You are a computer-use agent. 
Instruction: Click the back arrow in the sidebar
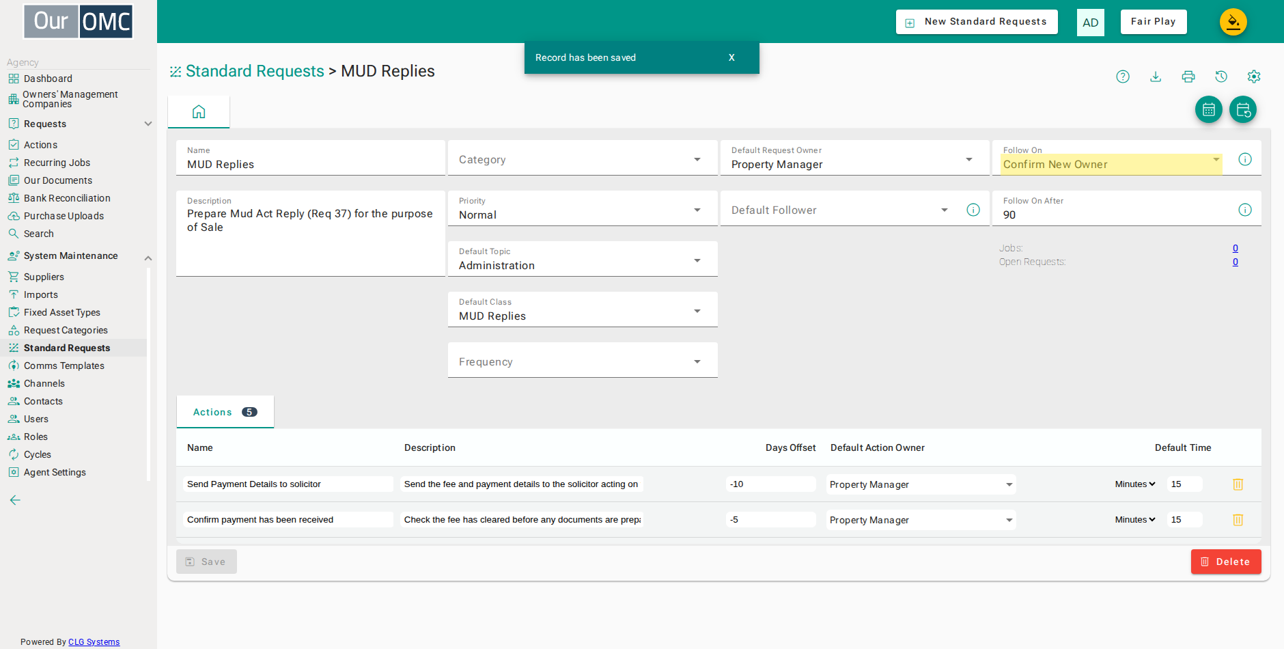click(x=15, y=500)
